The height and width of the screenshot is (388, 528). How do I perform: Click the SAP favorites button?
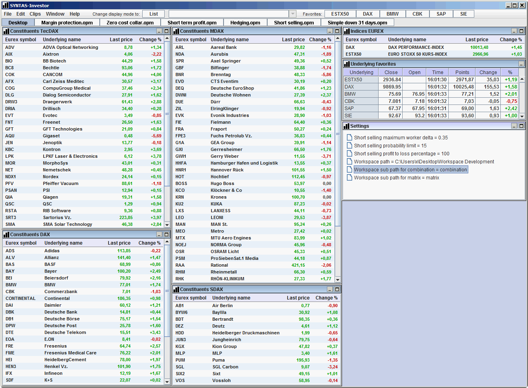[x=441, y=14]
